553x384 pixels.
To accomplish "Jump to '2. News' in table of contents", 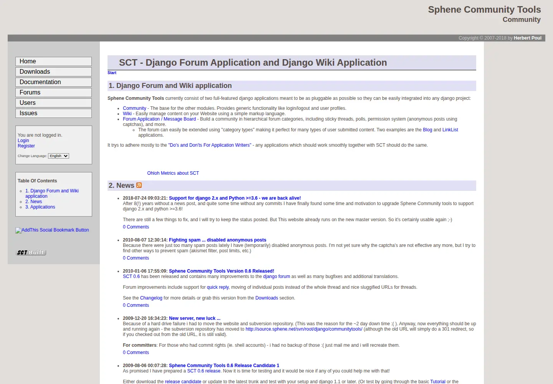I will (33, 202).
